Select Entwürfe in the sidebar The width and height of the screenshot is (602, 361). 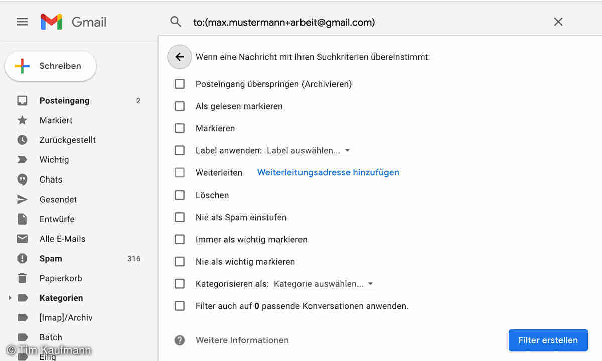[57, 219]
